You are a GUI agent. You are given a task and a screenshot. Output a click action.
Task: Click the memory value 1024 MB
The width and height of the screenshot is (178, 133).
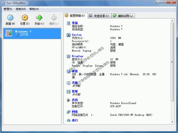point(116,38)
